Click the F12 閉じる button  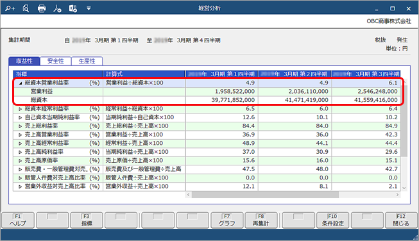click(401, 220)
